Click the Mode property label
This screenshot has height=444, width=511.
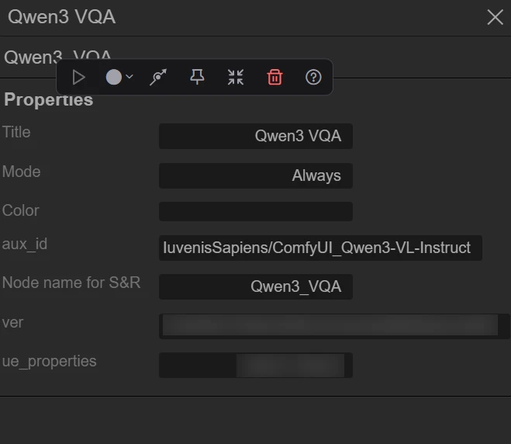pyautogui.click(x=22, y=172)
